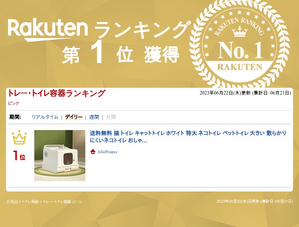
Task: Select the デイリー period tab
Action: coord(74,117)
